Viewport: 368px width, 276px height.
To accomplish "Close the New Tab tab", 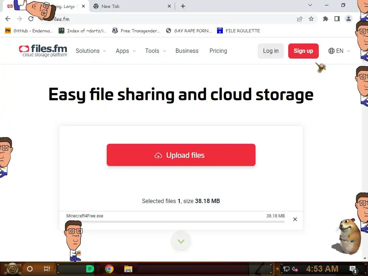I will (169, 6).
